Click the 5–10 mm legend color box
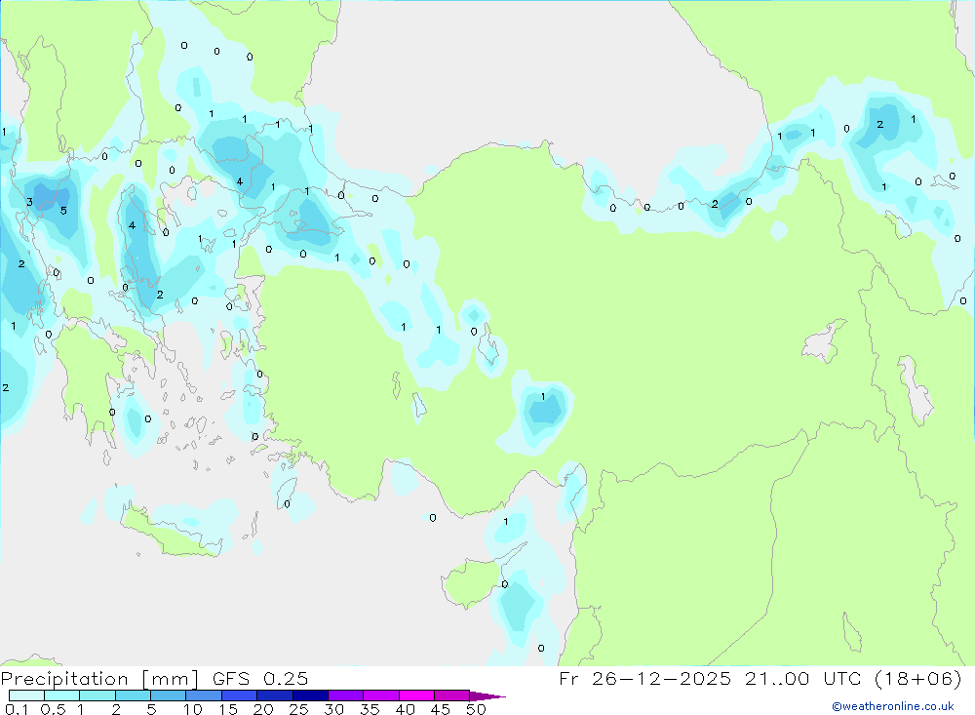The image size is (975, 715). pyautogui.click(x=169, y=695)
